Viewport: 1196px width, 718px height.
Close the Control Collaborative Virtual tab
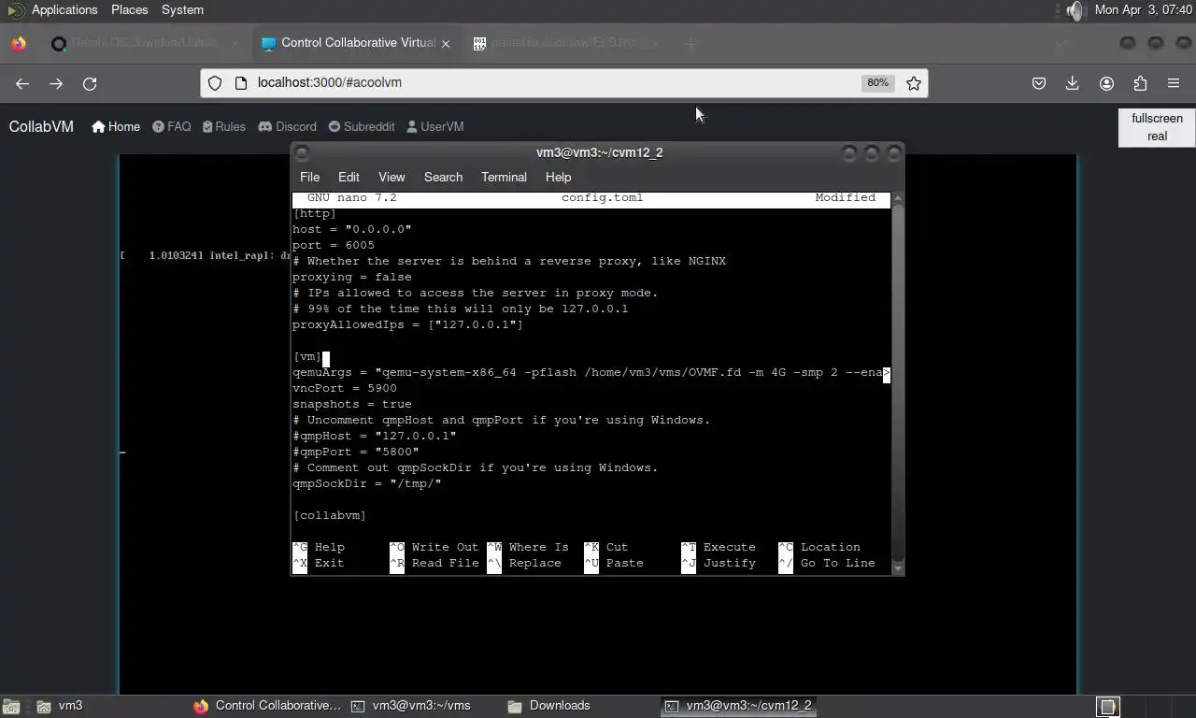pos(446,43)
